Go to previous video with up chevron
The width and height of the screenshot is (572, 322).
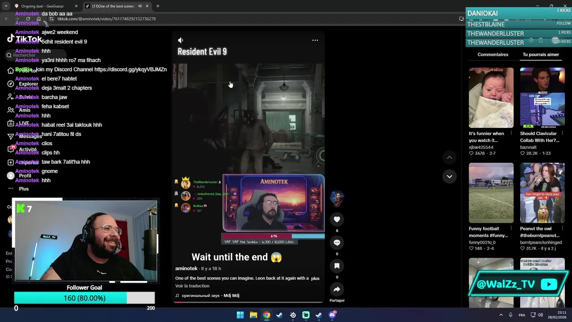point(450,157)
